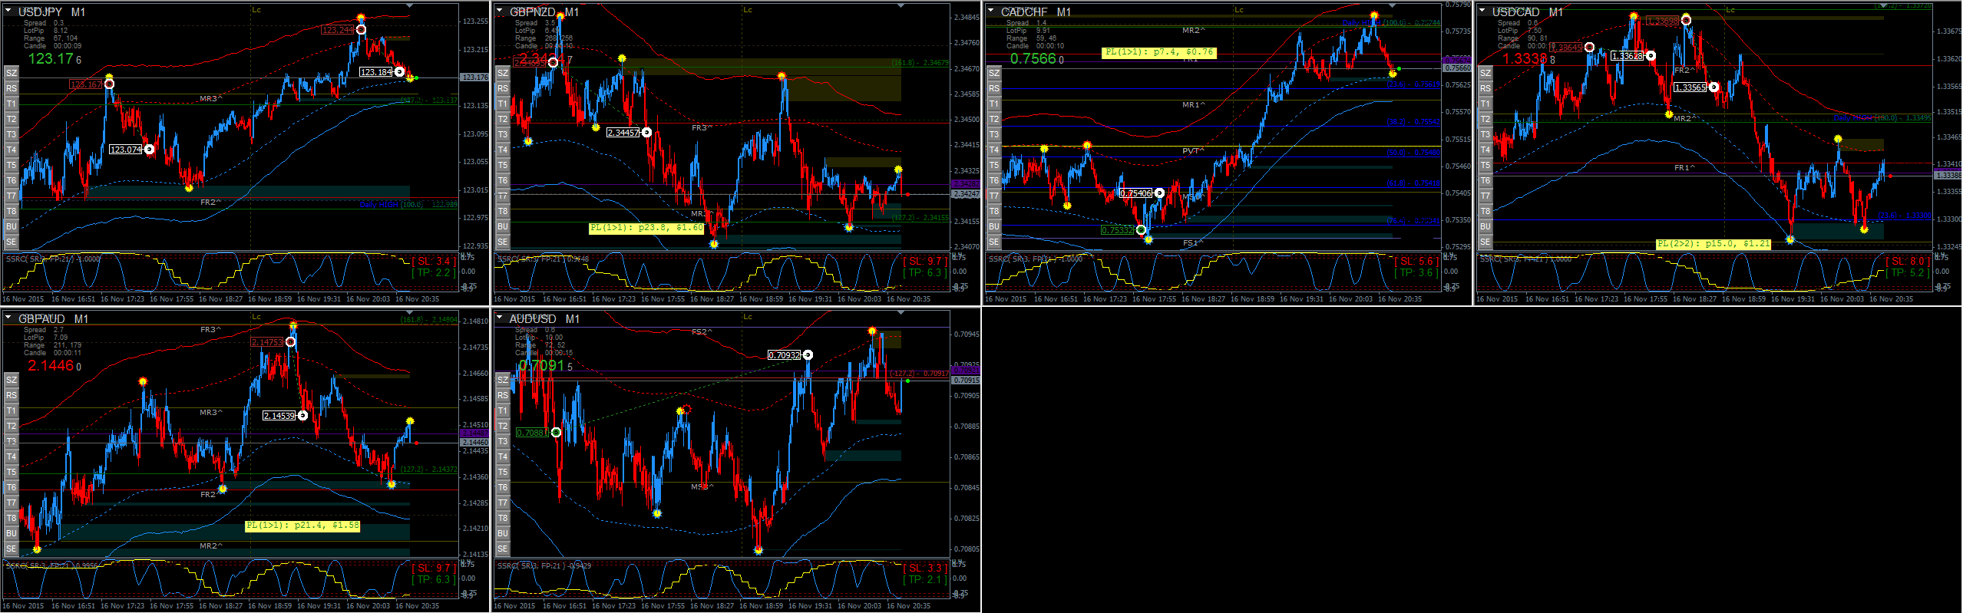
Task: Click the TP: 5.2 readout on USDCAD
Action: pos(1908,272)
